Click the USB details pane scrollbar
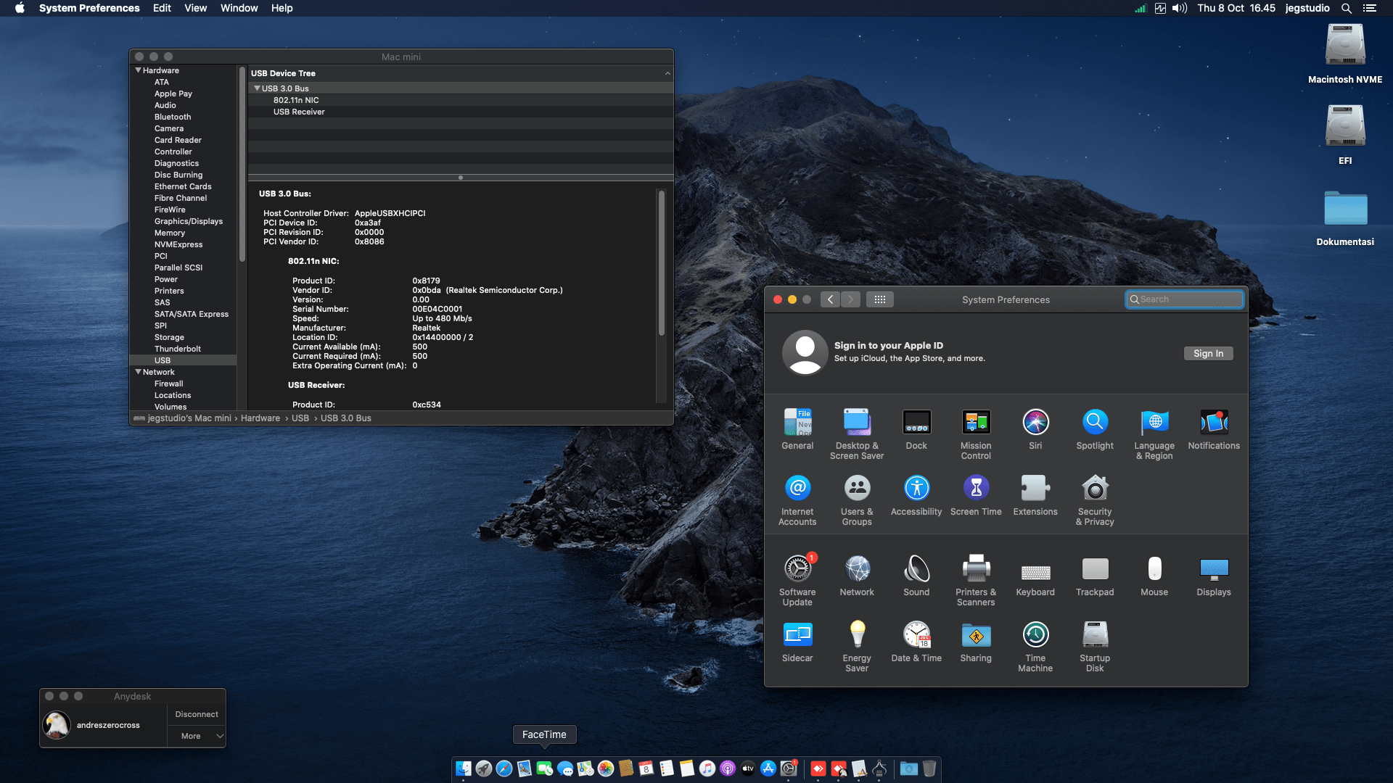Screen dimensions: 1393x783 tap(661, 262)
